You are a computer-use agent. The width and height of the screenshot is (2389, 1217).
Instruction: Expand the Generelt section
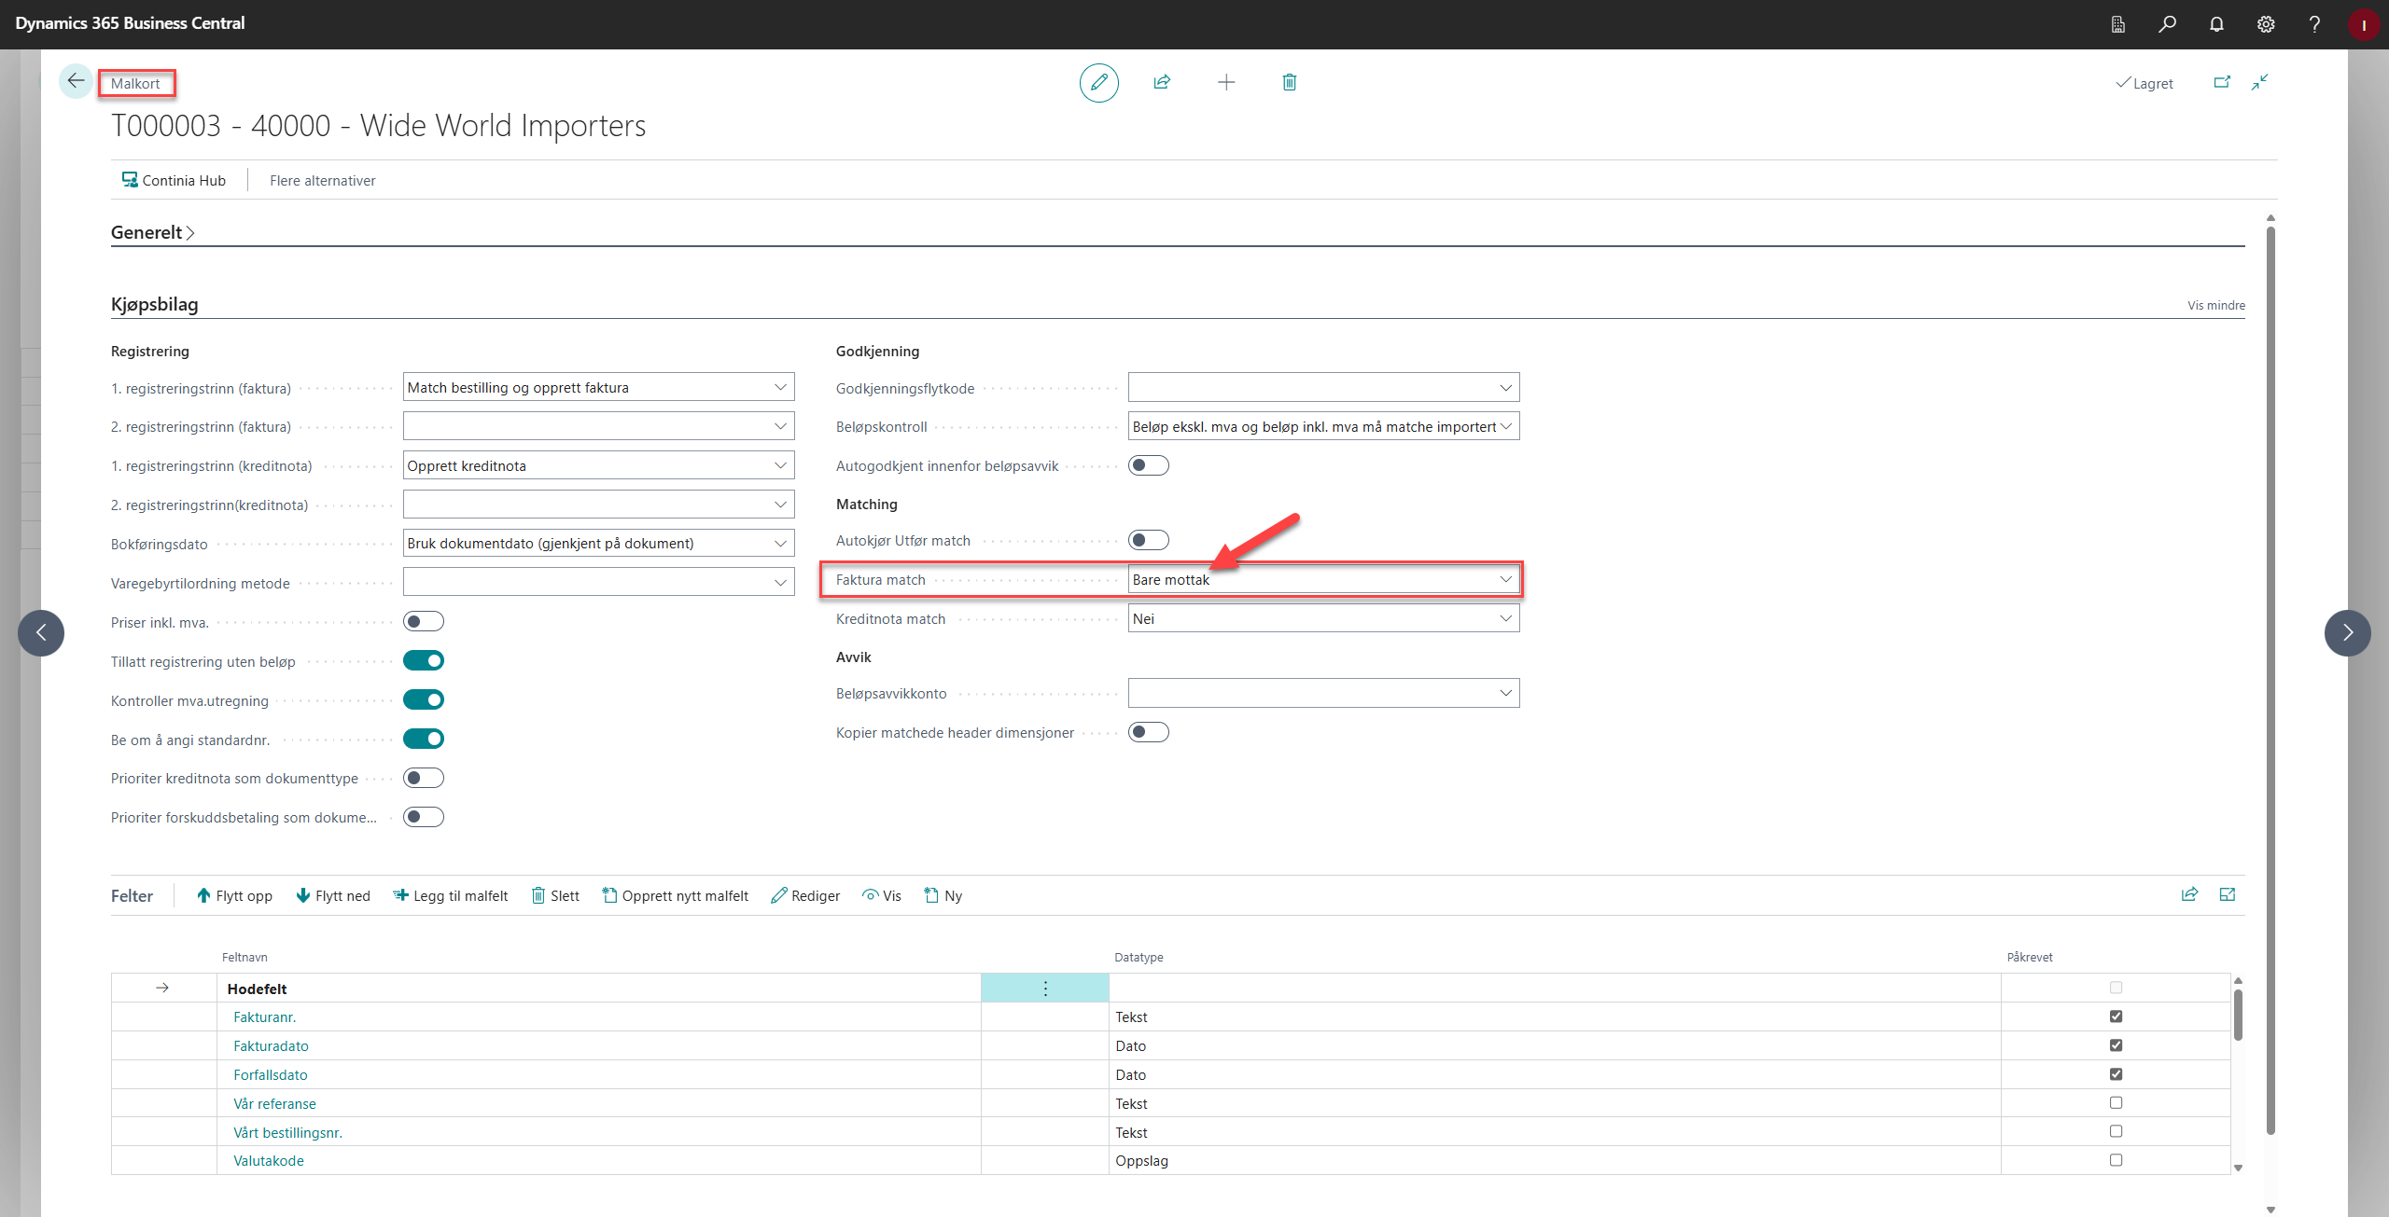(152, 232)
